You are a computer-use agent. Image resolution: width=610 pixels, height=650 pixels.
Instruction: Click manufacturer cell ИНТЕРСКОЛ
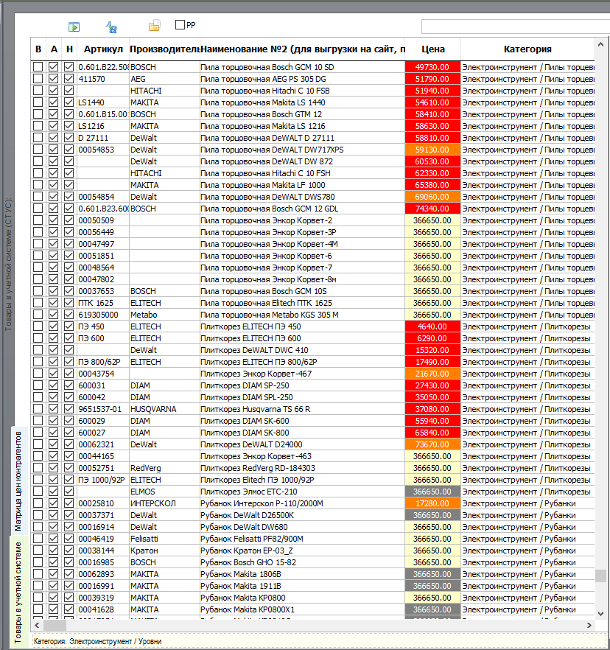tap(164, 503)
